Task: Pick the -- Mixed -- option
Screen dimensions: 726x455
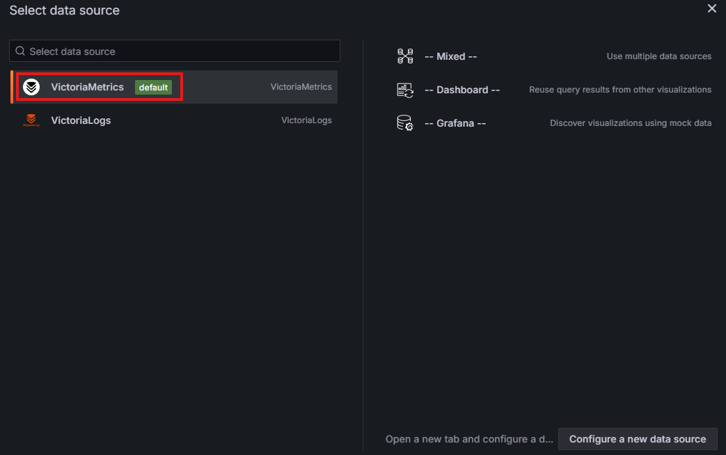Action: click(450, 56)
